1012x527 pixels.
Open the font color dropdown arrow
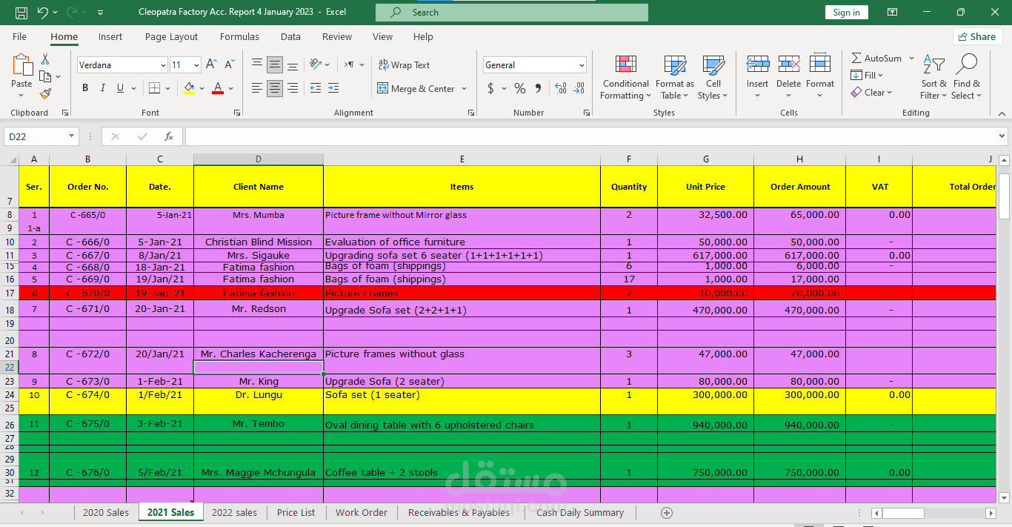231,88
